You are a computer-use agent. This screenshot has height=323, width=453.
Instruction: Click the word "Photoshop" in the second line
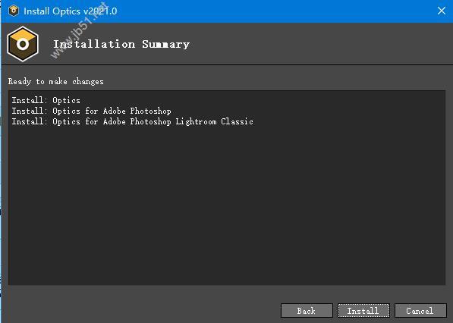click(150, 111)
